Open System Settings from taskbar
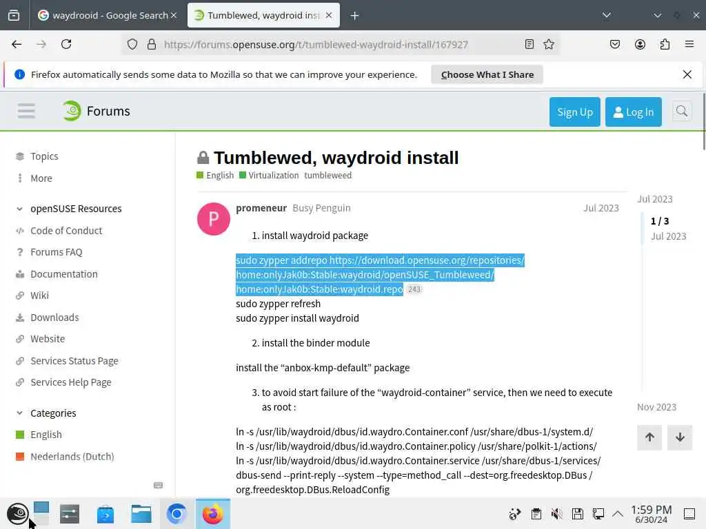The width and height of the screenshot is (706, 529). point(70,514)
